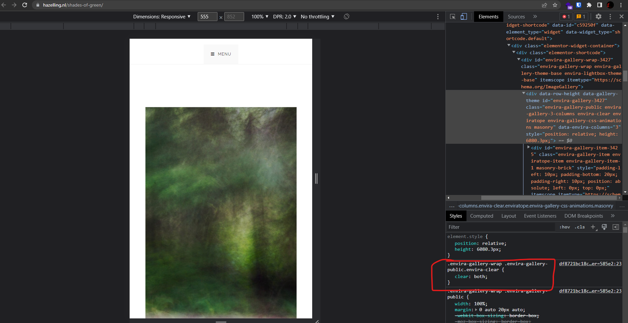Toggle the computed styles sidebar pane icon

tap(616, 227)
